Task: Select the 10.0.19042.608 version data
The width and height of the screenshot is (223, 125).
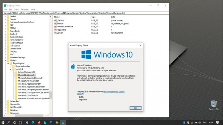Action: (117, 33)
